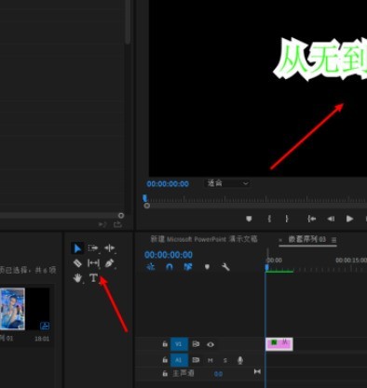
Task: Toggle insert sequences as nests option
Action: tap(151, 267)
